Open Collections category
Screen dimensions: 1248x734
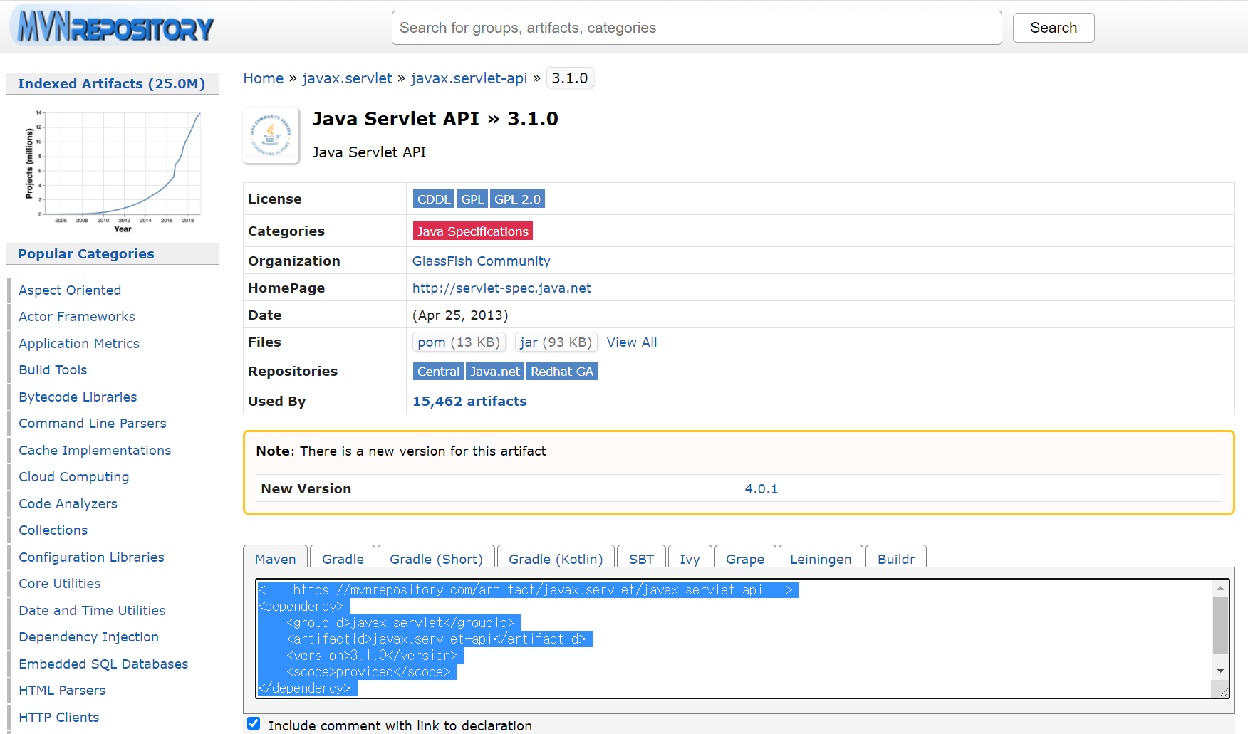pos(53,530)
